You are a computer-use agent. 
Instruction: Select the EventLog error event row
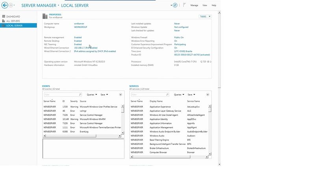[x=82, y=132]
